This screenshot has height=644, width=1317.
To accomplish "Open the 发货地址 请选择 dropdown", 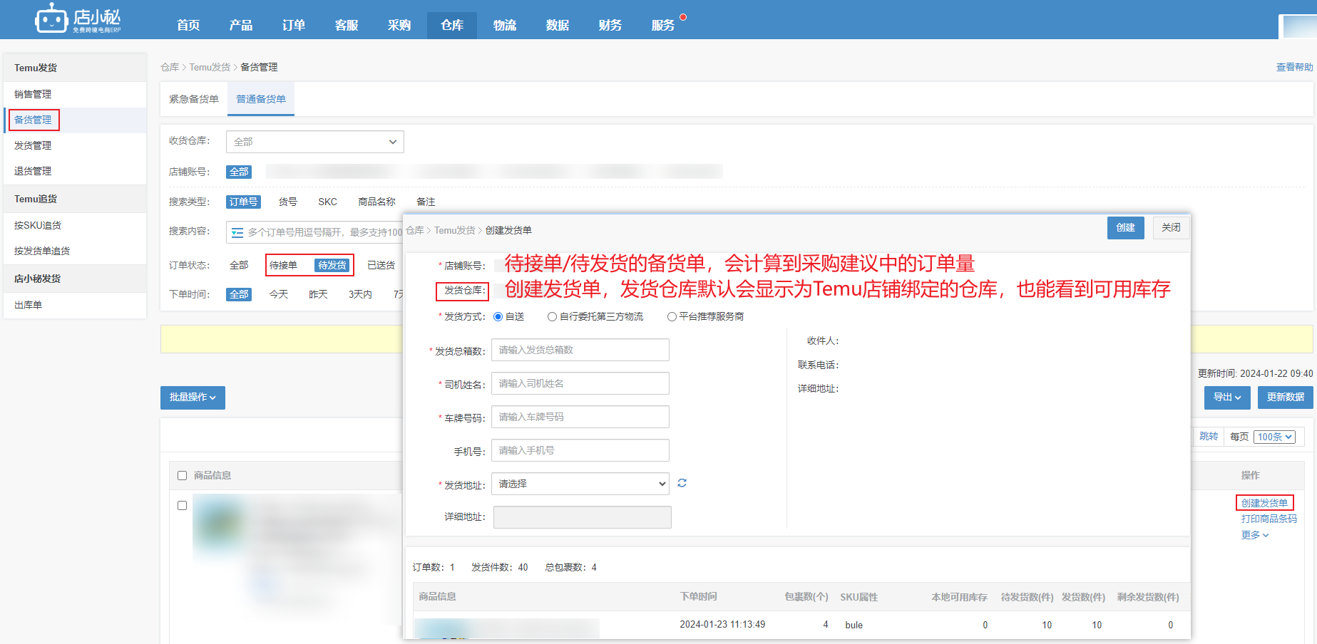I will coord(580,484).
